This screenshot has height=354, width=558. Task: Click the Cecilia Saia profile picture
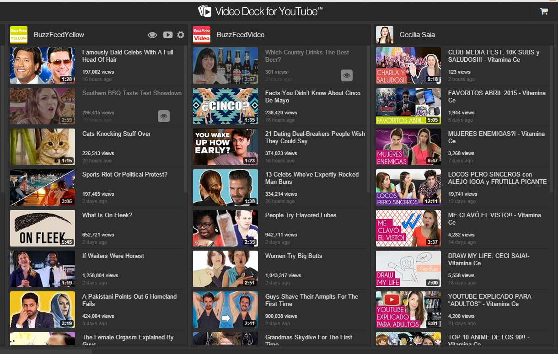click(x=385, y=35)
